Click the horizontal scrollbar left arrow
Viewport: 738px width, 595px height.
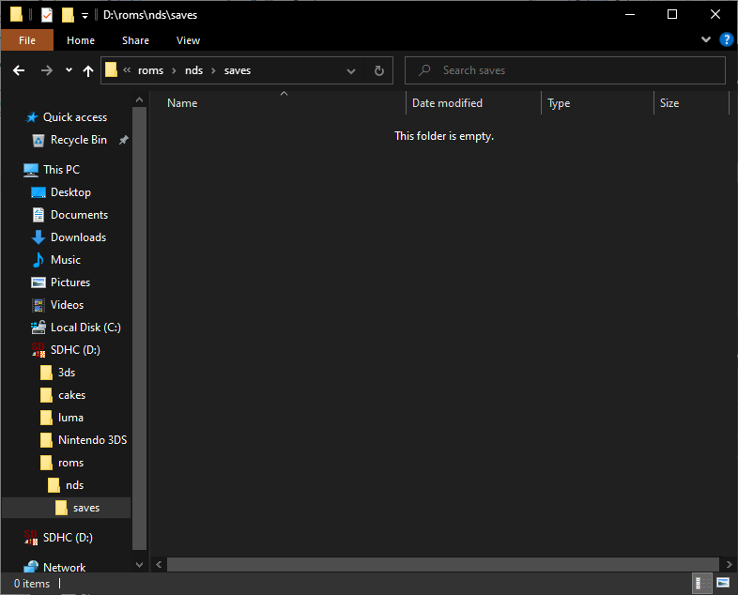click(x=159, y=564)
